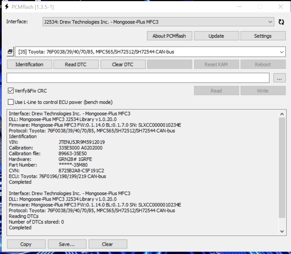The image size is (291, 254).
Task: Click the refresh interfaces icon
Action: tap(281, 22)
